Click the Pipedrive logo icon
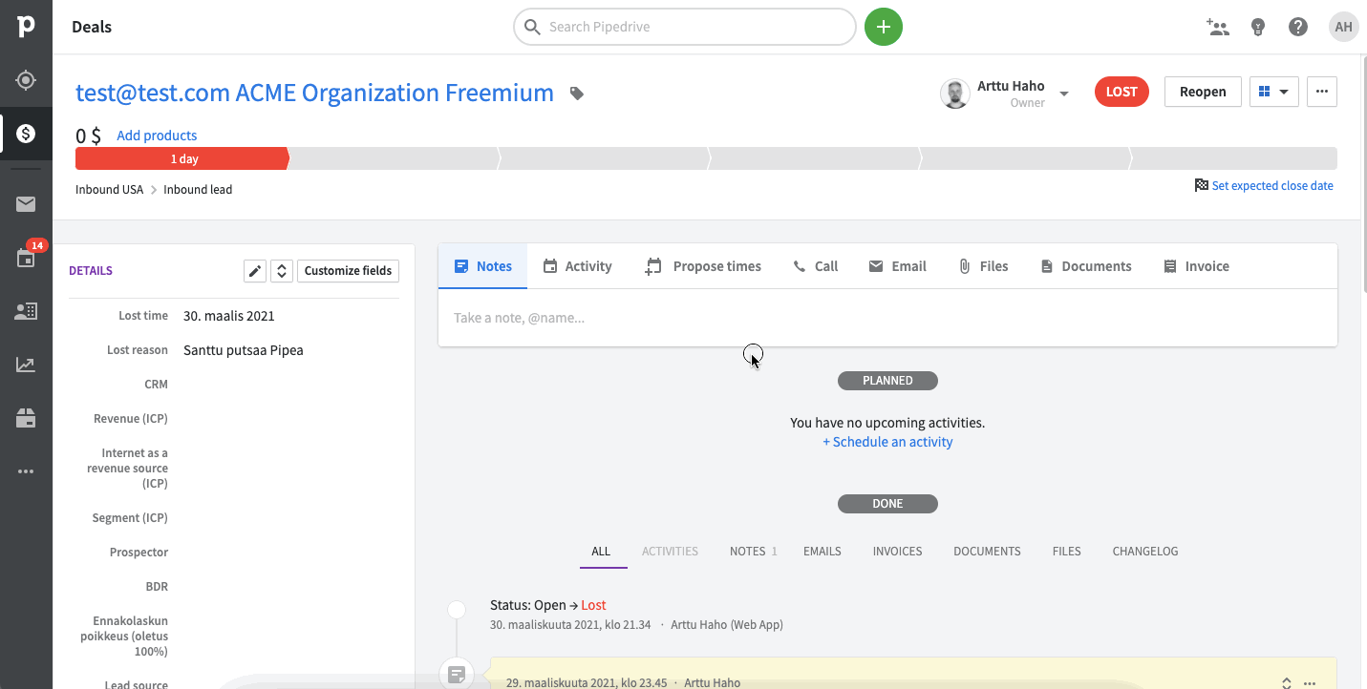Screen dimensions: 1367x689 [26, 27]
